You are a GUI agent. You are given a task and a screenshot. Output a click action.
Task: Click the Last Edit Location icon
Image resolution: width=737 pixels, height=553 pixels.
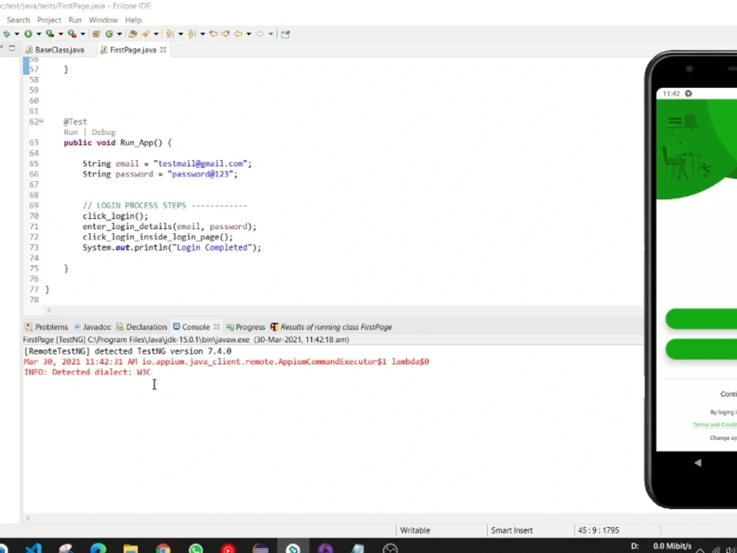[x=214, y=34]
